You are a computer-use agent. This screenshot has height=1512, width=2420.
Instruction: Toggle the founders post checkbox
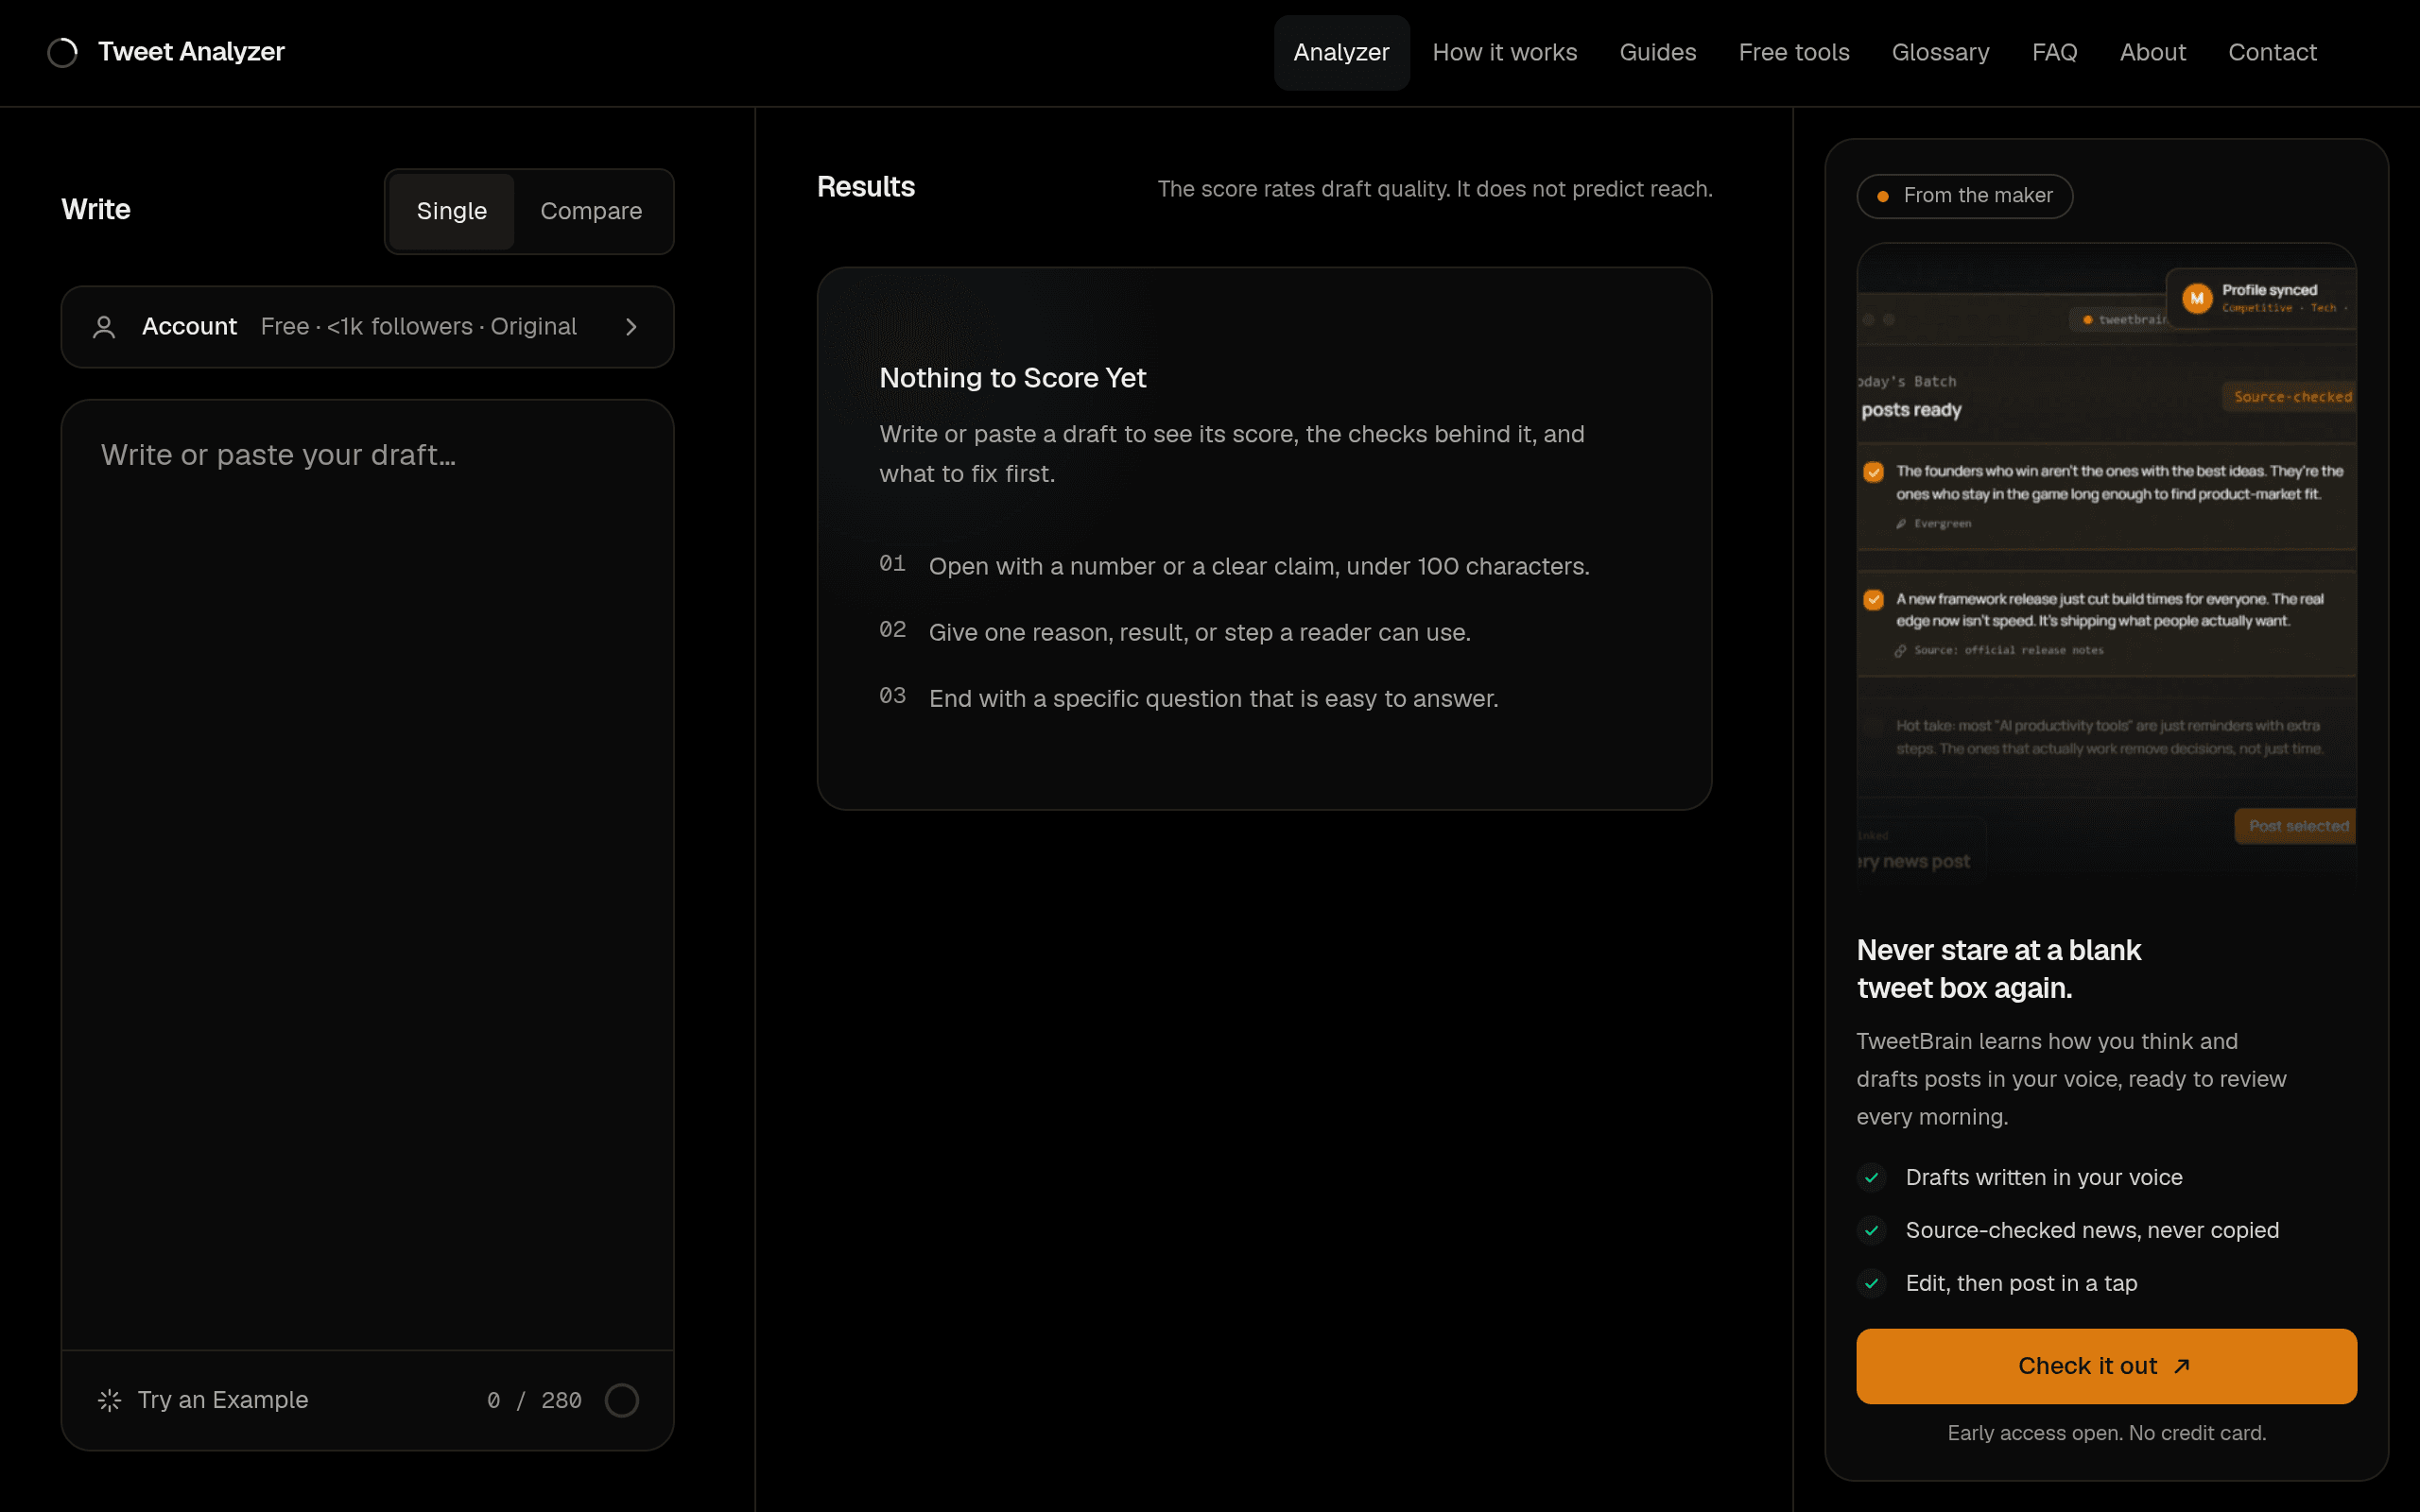[x=1874, y=472]
